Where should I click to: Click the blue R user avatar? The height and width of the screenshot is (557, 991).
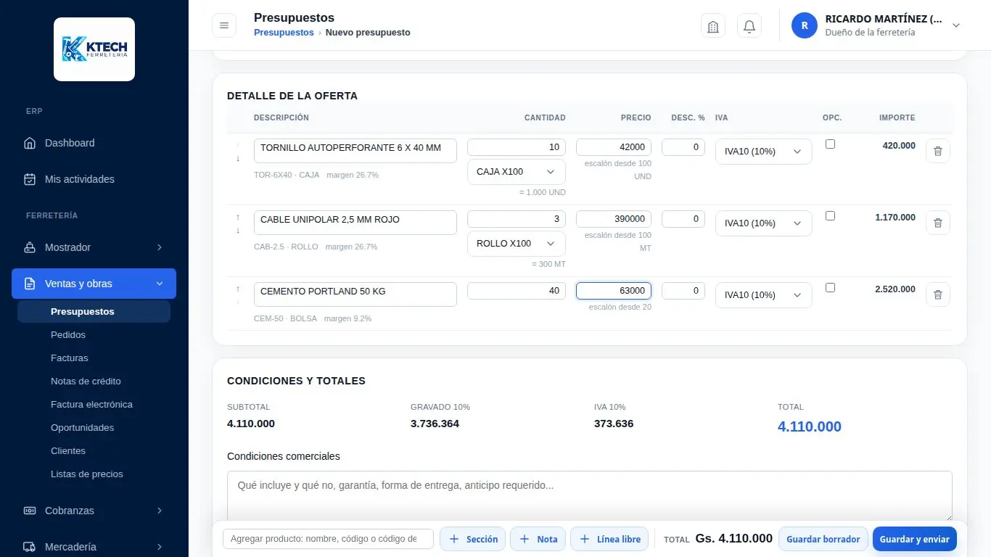[x=805, y=25]
